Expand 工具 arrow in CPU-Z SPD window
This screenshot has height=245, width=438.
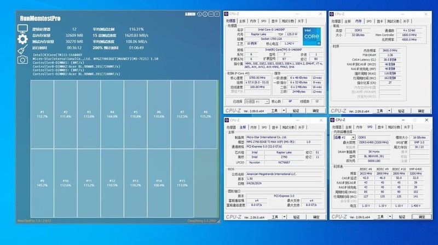(x=390, y=216)
